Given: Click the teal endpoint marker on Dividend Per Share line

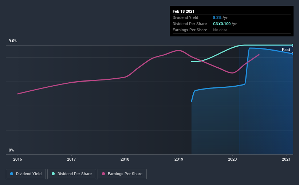Looking at the screenshot, I should pyautogui.click(x=292, y=45).
